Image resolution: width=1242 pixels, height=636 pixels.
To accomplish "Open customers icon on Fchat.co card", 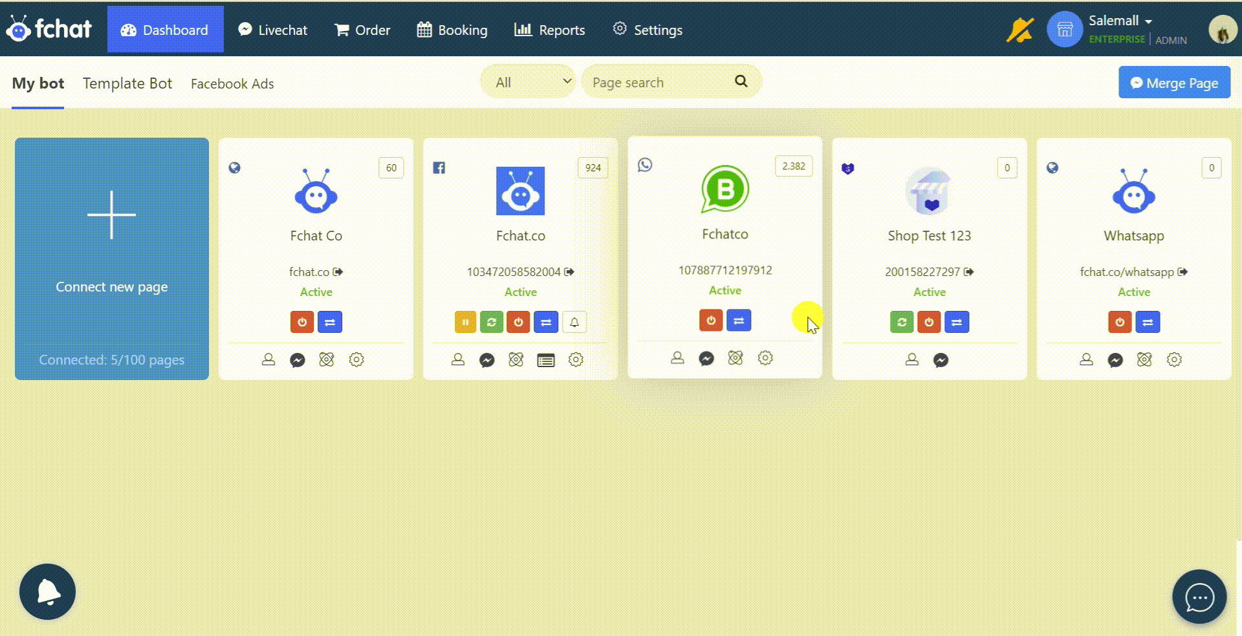I will [458, 359].
